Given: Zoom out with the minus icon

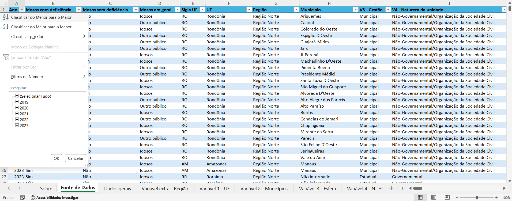Looking at the screenshot, I should [457, 197].
